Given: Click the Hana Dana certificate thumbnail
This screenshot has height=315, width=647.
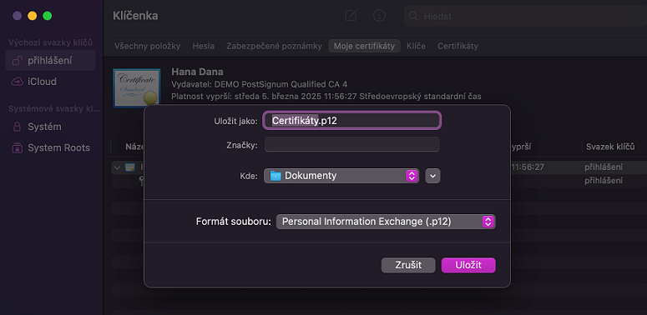Looking at the screenshot, I should [x=137, y=88].
